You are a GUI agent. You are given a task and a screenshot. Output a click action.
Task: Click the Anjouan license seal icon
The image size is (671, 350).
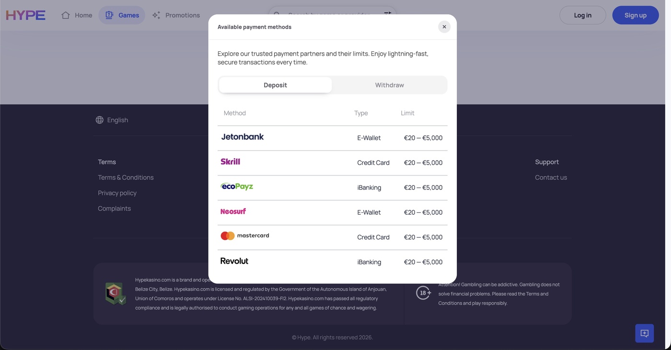click(116, 293)
